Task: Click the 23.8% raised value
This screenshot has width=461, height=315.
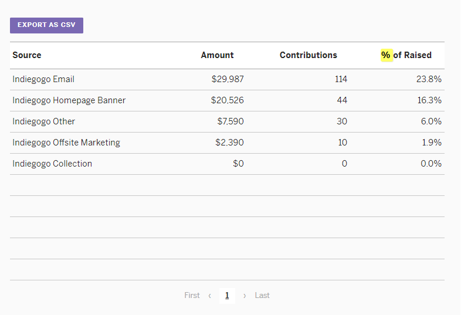Action: (x=429, y=79)
